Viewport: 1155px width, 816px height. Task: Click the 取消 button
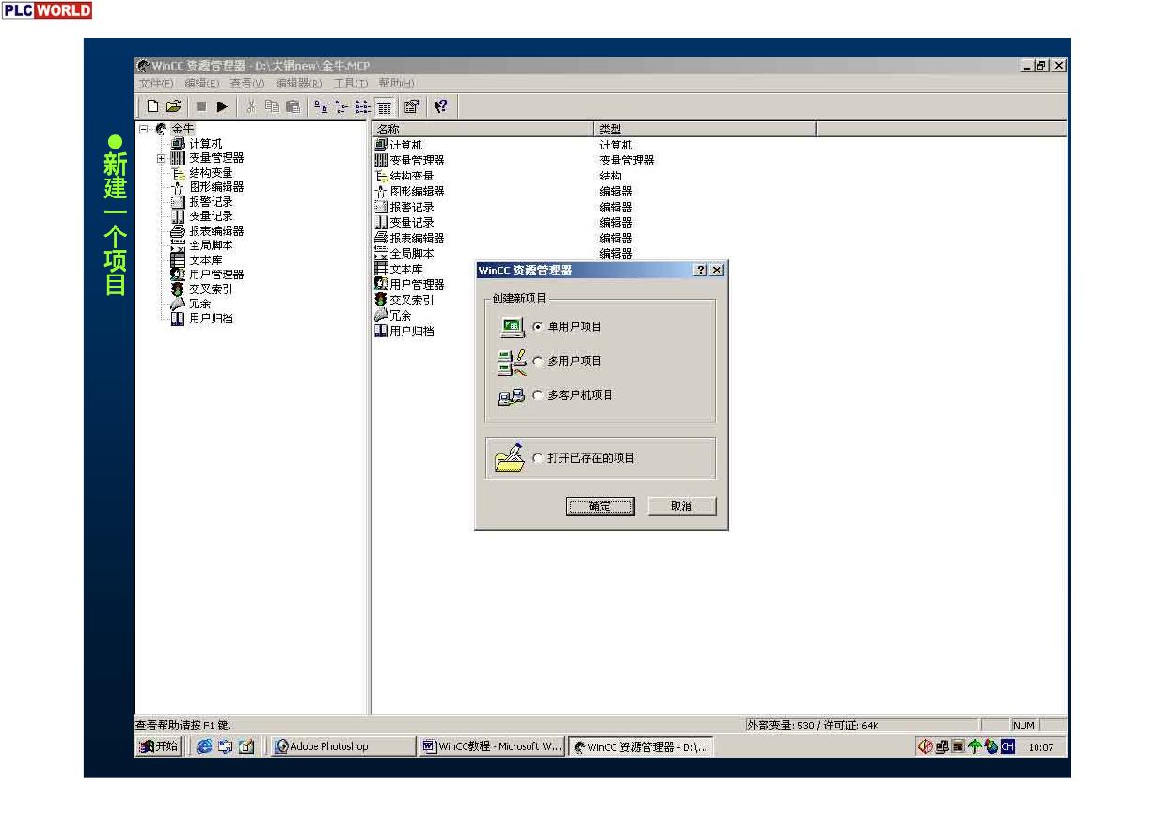click(x=682, y=507)
